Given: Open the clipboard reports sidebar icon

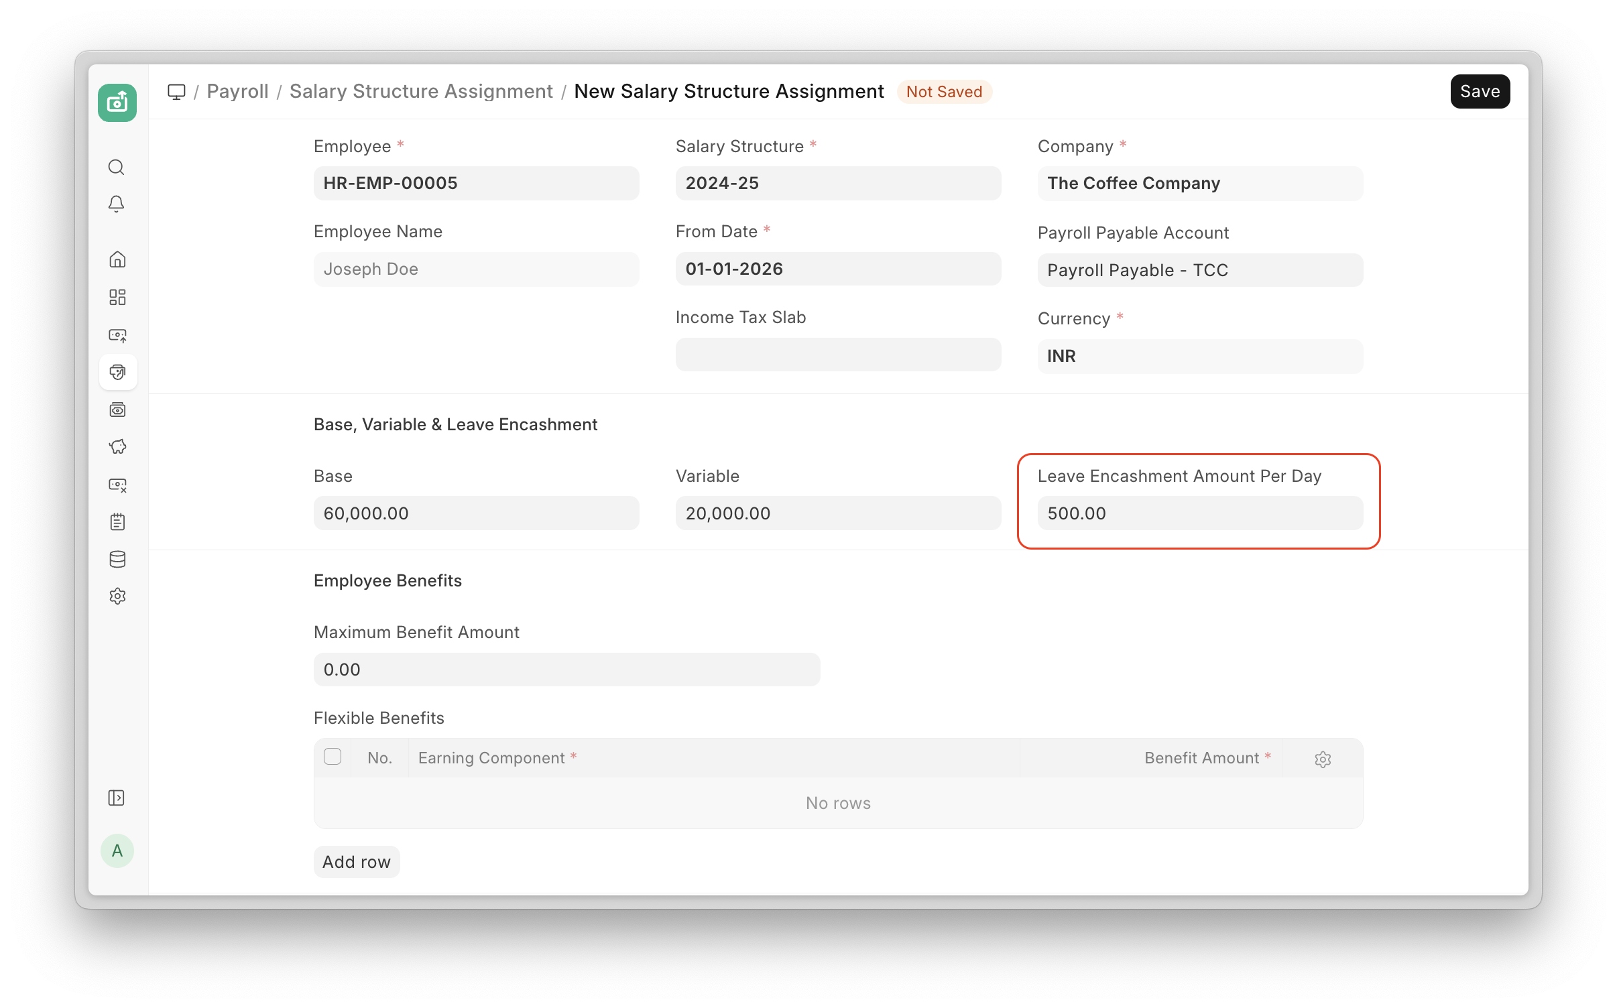Looking at the screenshot, I should click(117, 522).
